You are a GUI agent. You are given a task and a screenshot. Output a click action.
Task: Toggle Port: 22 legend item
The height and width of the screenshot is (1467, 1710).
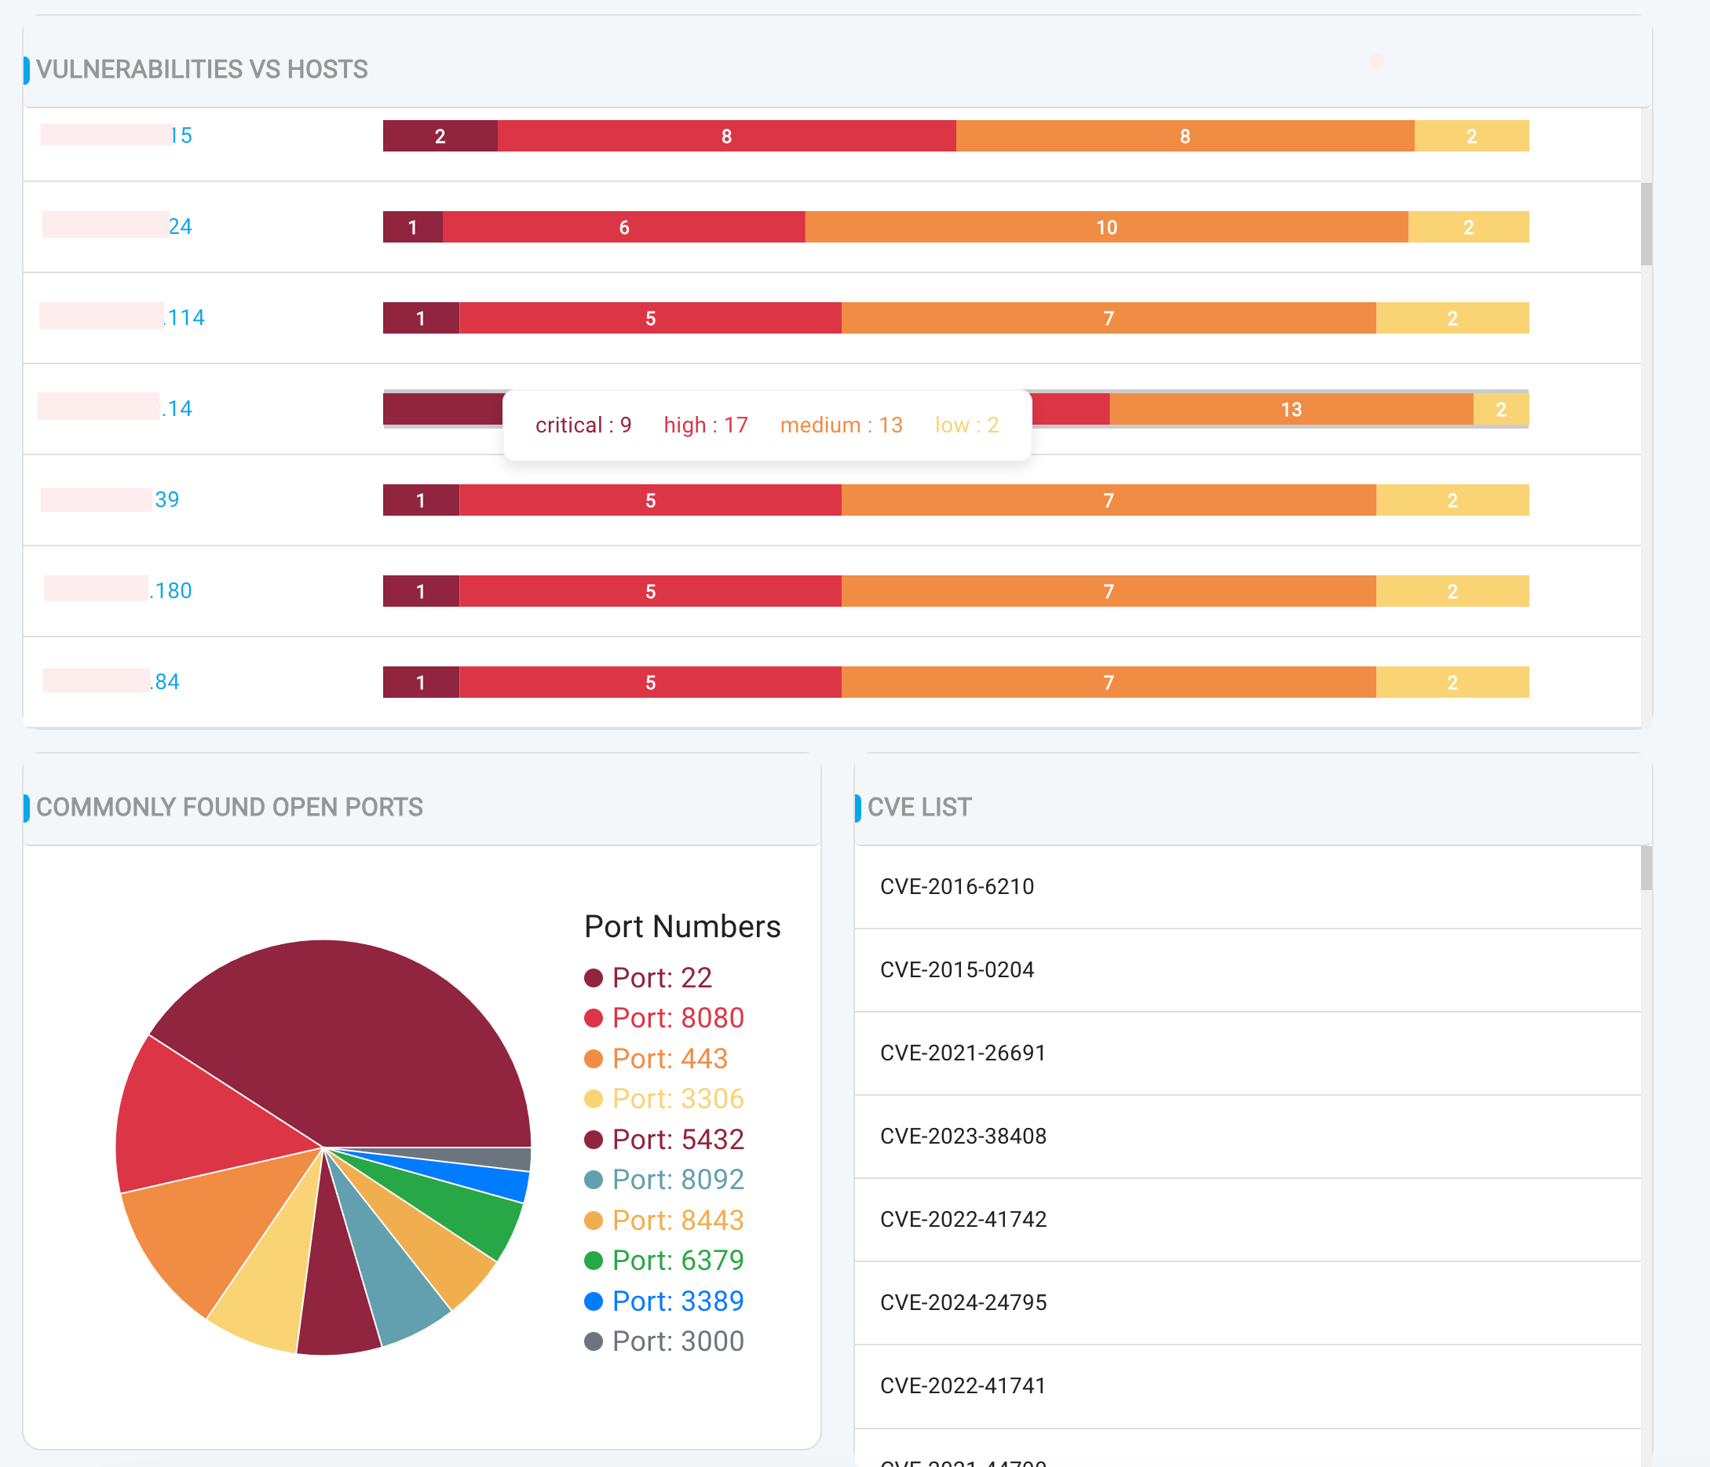661,978
